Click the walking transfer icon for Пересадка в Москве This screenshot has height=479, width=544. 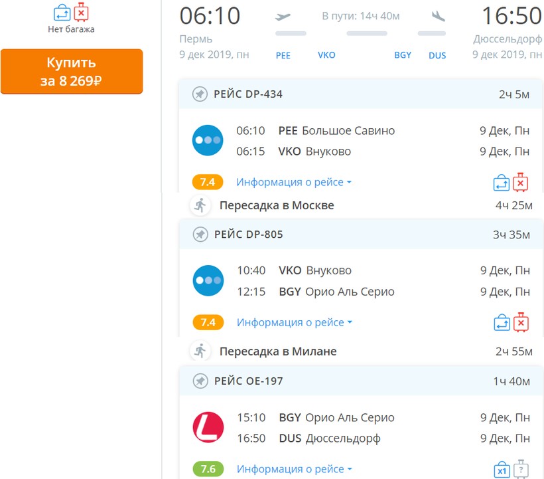coord(200,205)
